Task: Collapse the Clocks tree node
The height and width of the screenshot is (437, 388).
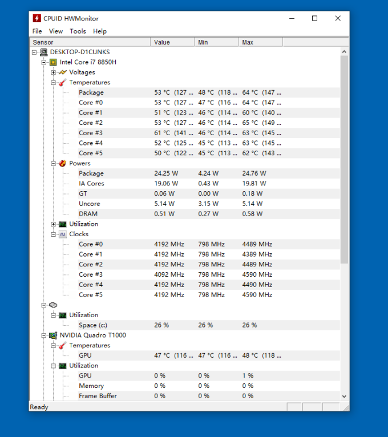Action: pos(53,234)
